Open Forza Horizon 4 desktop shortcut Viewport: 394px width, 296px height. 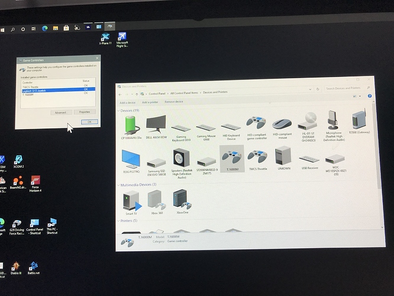coord(35,184)
